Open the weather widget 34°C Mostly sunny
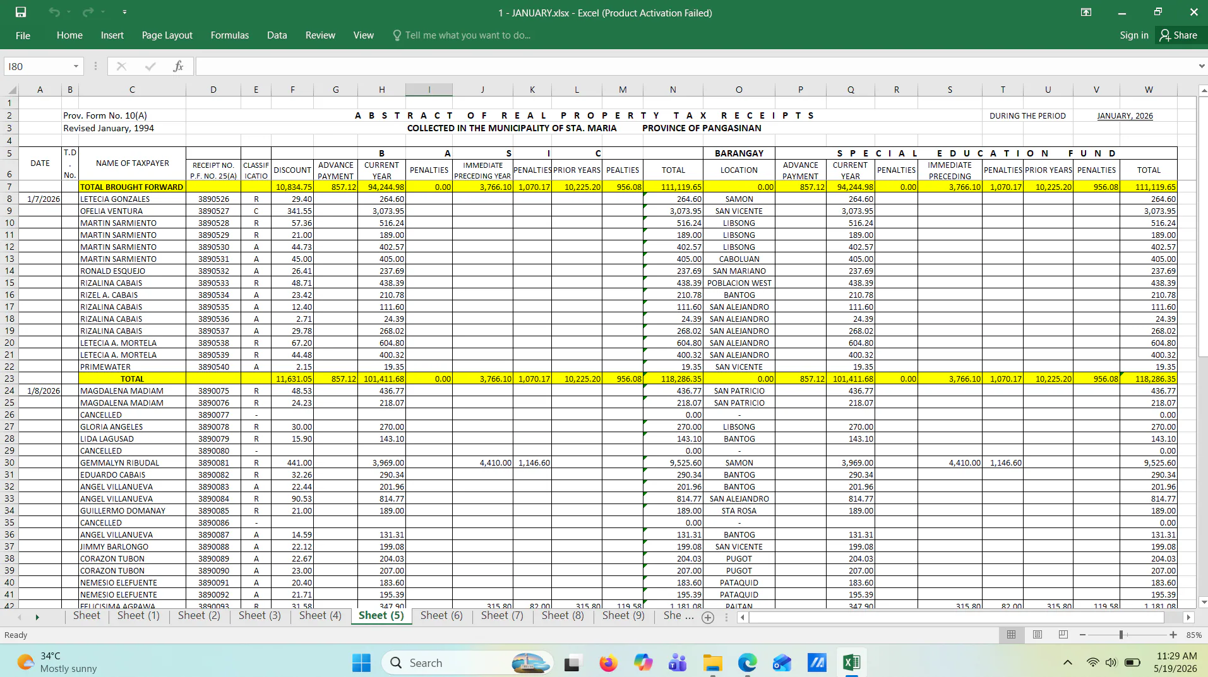The height and width of the screenshot is (677, 1208). point(57,662)
